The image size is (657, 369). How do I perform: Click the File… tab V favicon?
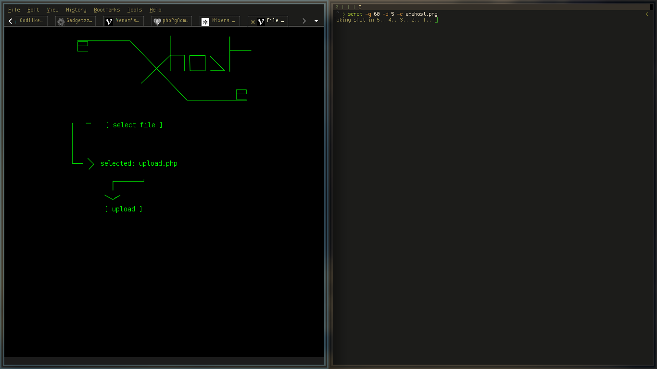(261, 22)
